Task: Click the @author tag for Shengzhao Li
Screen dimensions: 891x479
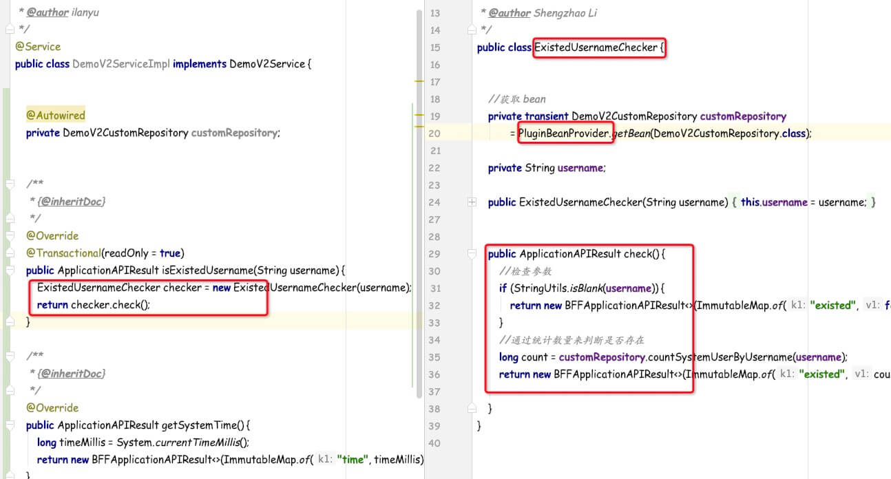Action: click(x=510, y=13)
